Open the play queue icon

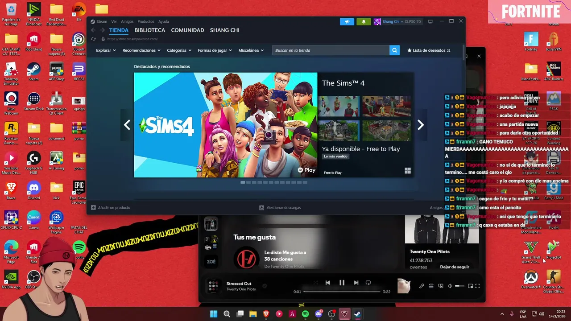[x=431, y=286]
